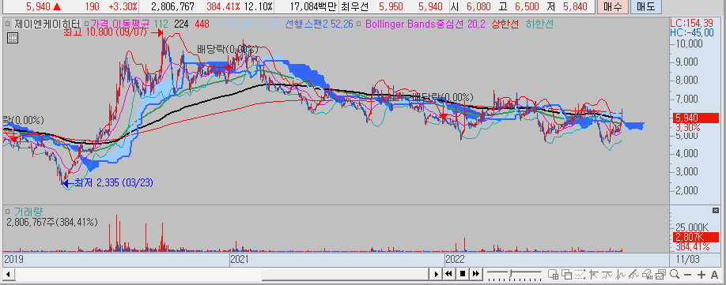
Task: Click the axis arrow chart tool icon
Action: (x=594, y=275)
